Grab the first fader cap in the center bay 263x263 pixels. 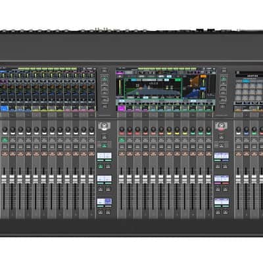point(121,179)
